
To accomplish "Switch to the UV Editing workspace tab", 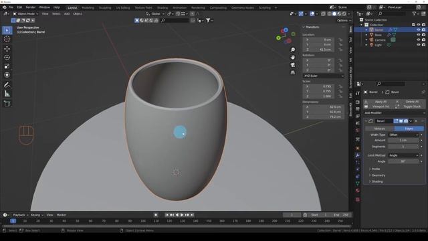I will coord(123,7).
